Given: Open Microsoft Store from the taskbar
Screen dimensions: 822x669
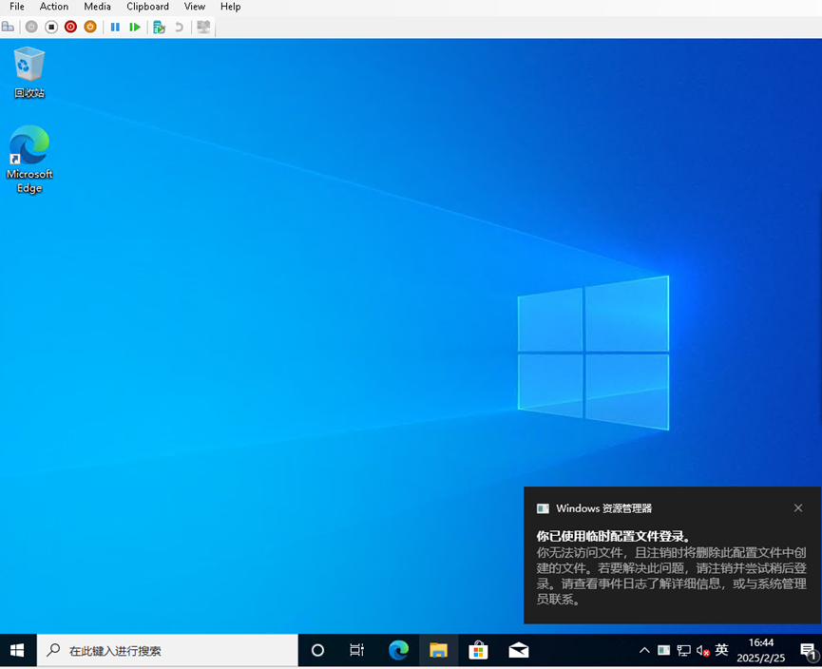Looking at the screenshot, I should [x=478, y=651].
